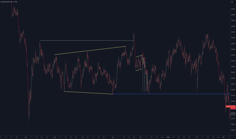The height and width of the screenshot is (139, 236).
Task: Click the 0.62800 price axis label
Action: coord(233,66)
